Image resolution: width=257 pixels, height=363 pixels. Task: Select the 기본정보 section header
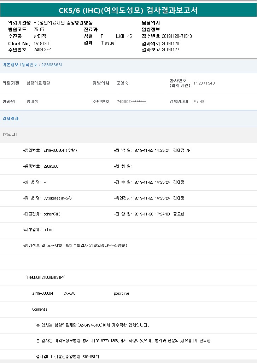11,65
